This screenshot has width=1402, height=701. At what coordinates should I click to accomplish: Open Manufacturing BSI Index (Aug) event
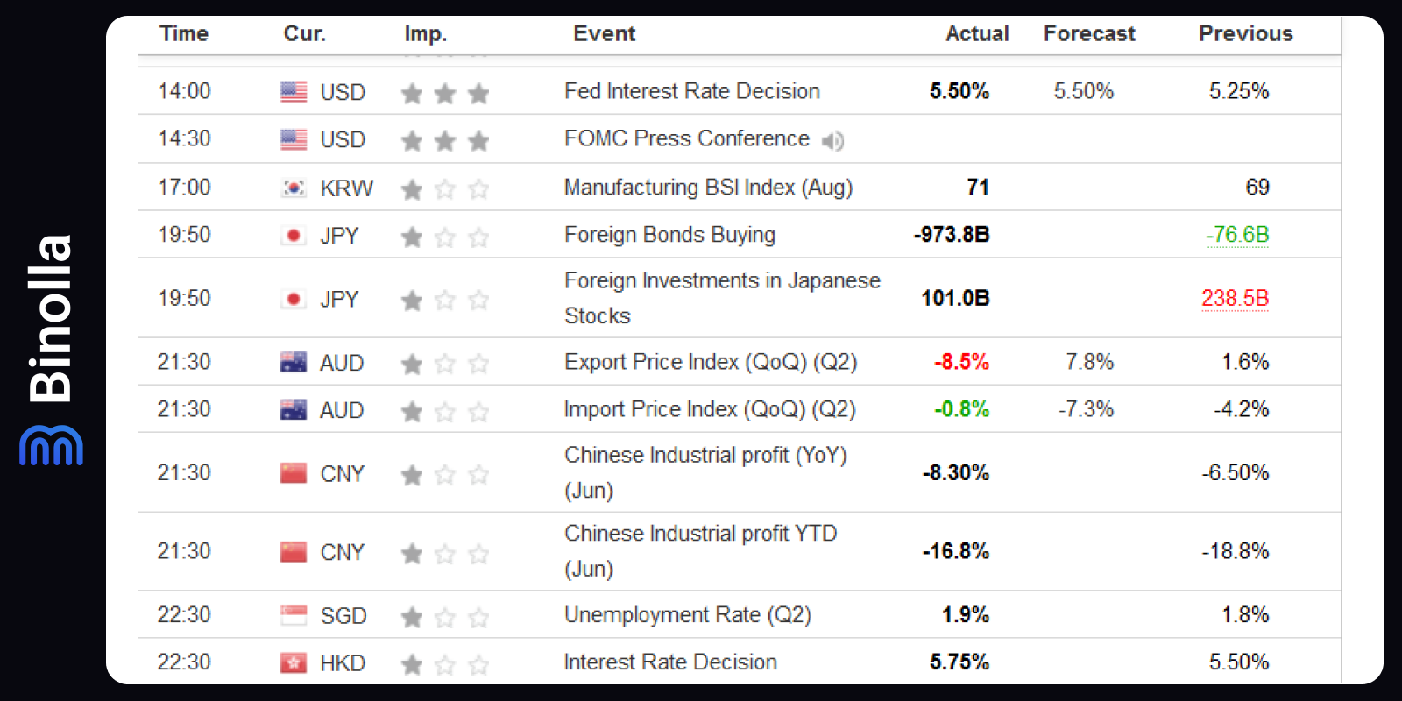tap(708, 188)
